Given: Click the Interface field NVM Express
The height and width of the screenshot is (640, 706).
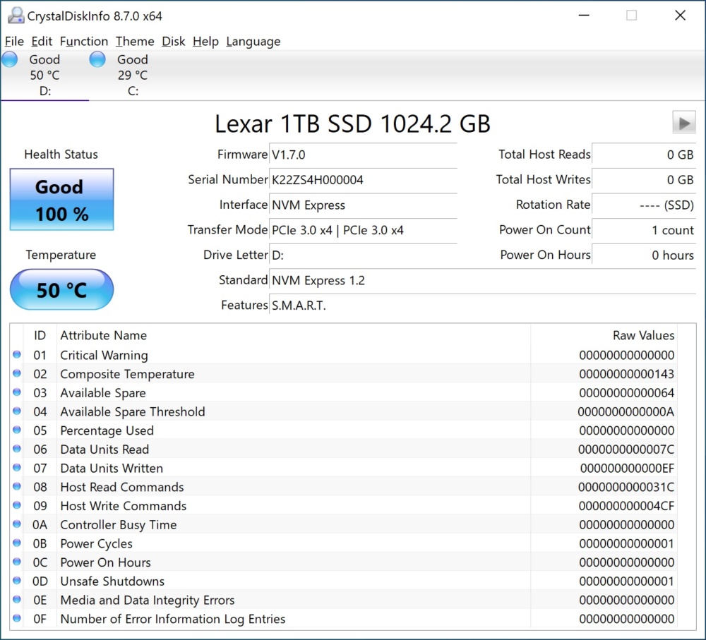Looking at the screenshot, I should (363, 205).
